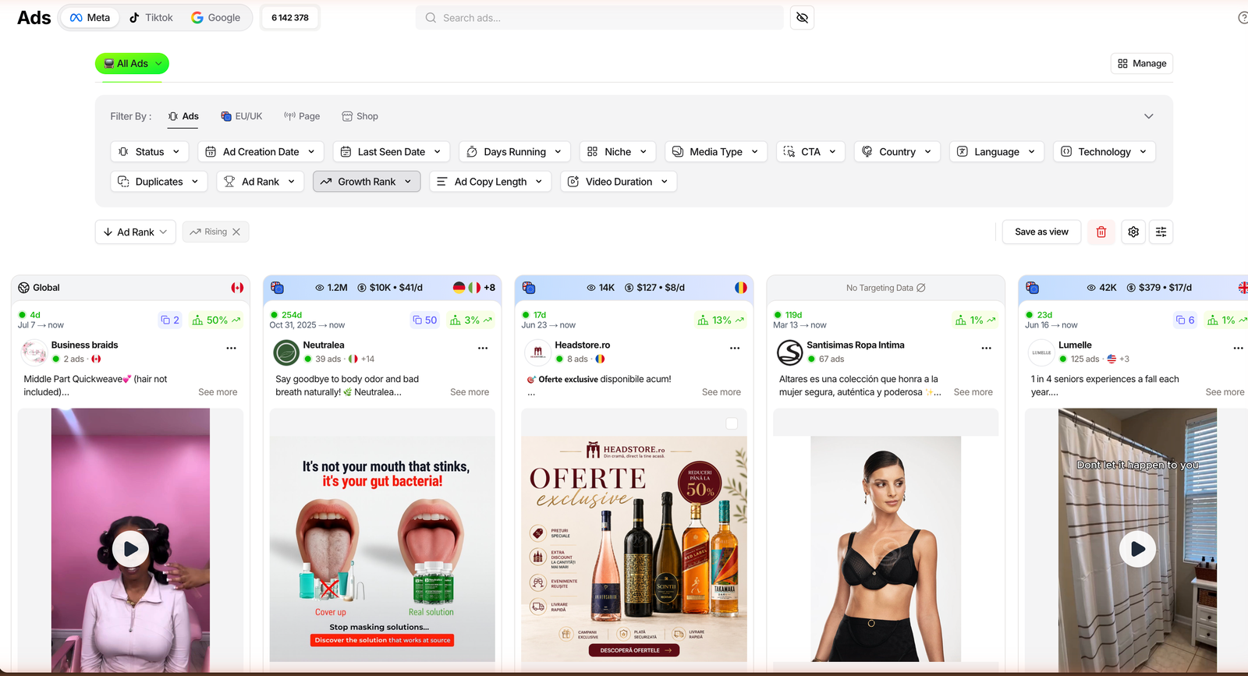Click the Neutralea page avatar
Viewport: 1248px width, 676px height.
286,352
